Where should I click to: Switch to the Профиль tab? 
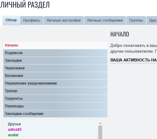pyautogui.click(x=32, y=20)
